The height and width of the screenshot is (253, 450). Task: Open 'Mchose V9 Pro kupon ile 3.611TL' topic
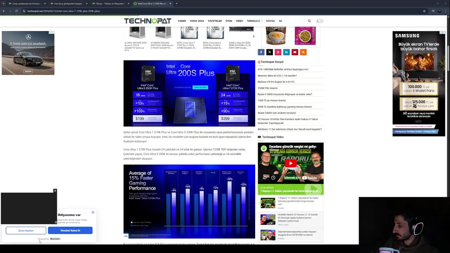[x=276, y=82]
